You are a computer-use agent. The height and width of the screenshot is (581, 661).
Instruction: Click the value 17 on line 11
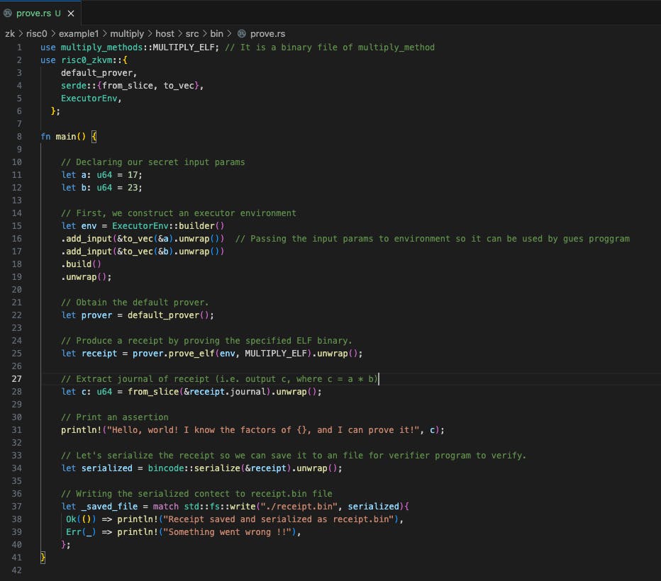click(x=133, y=175)
